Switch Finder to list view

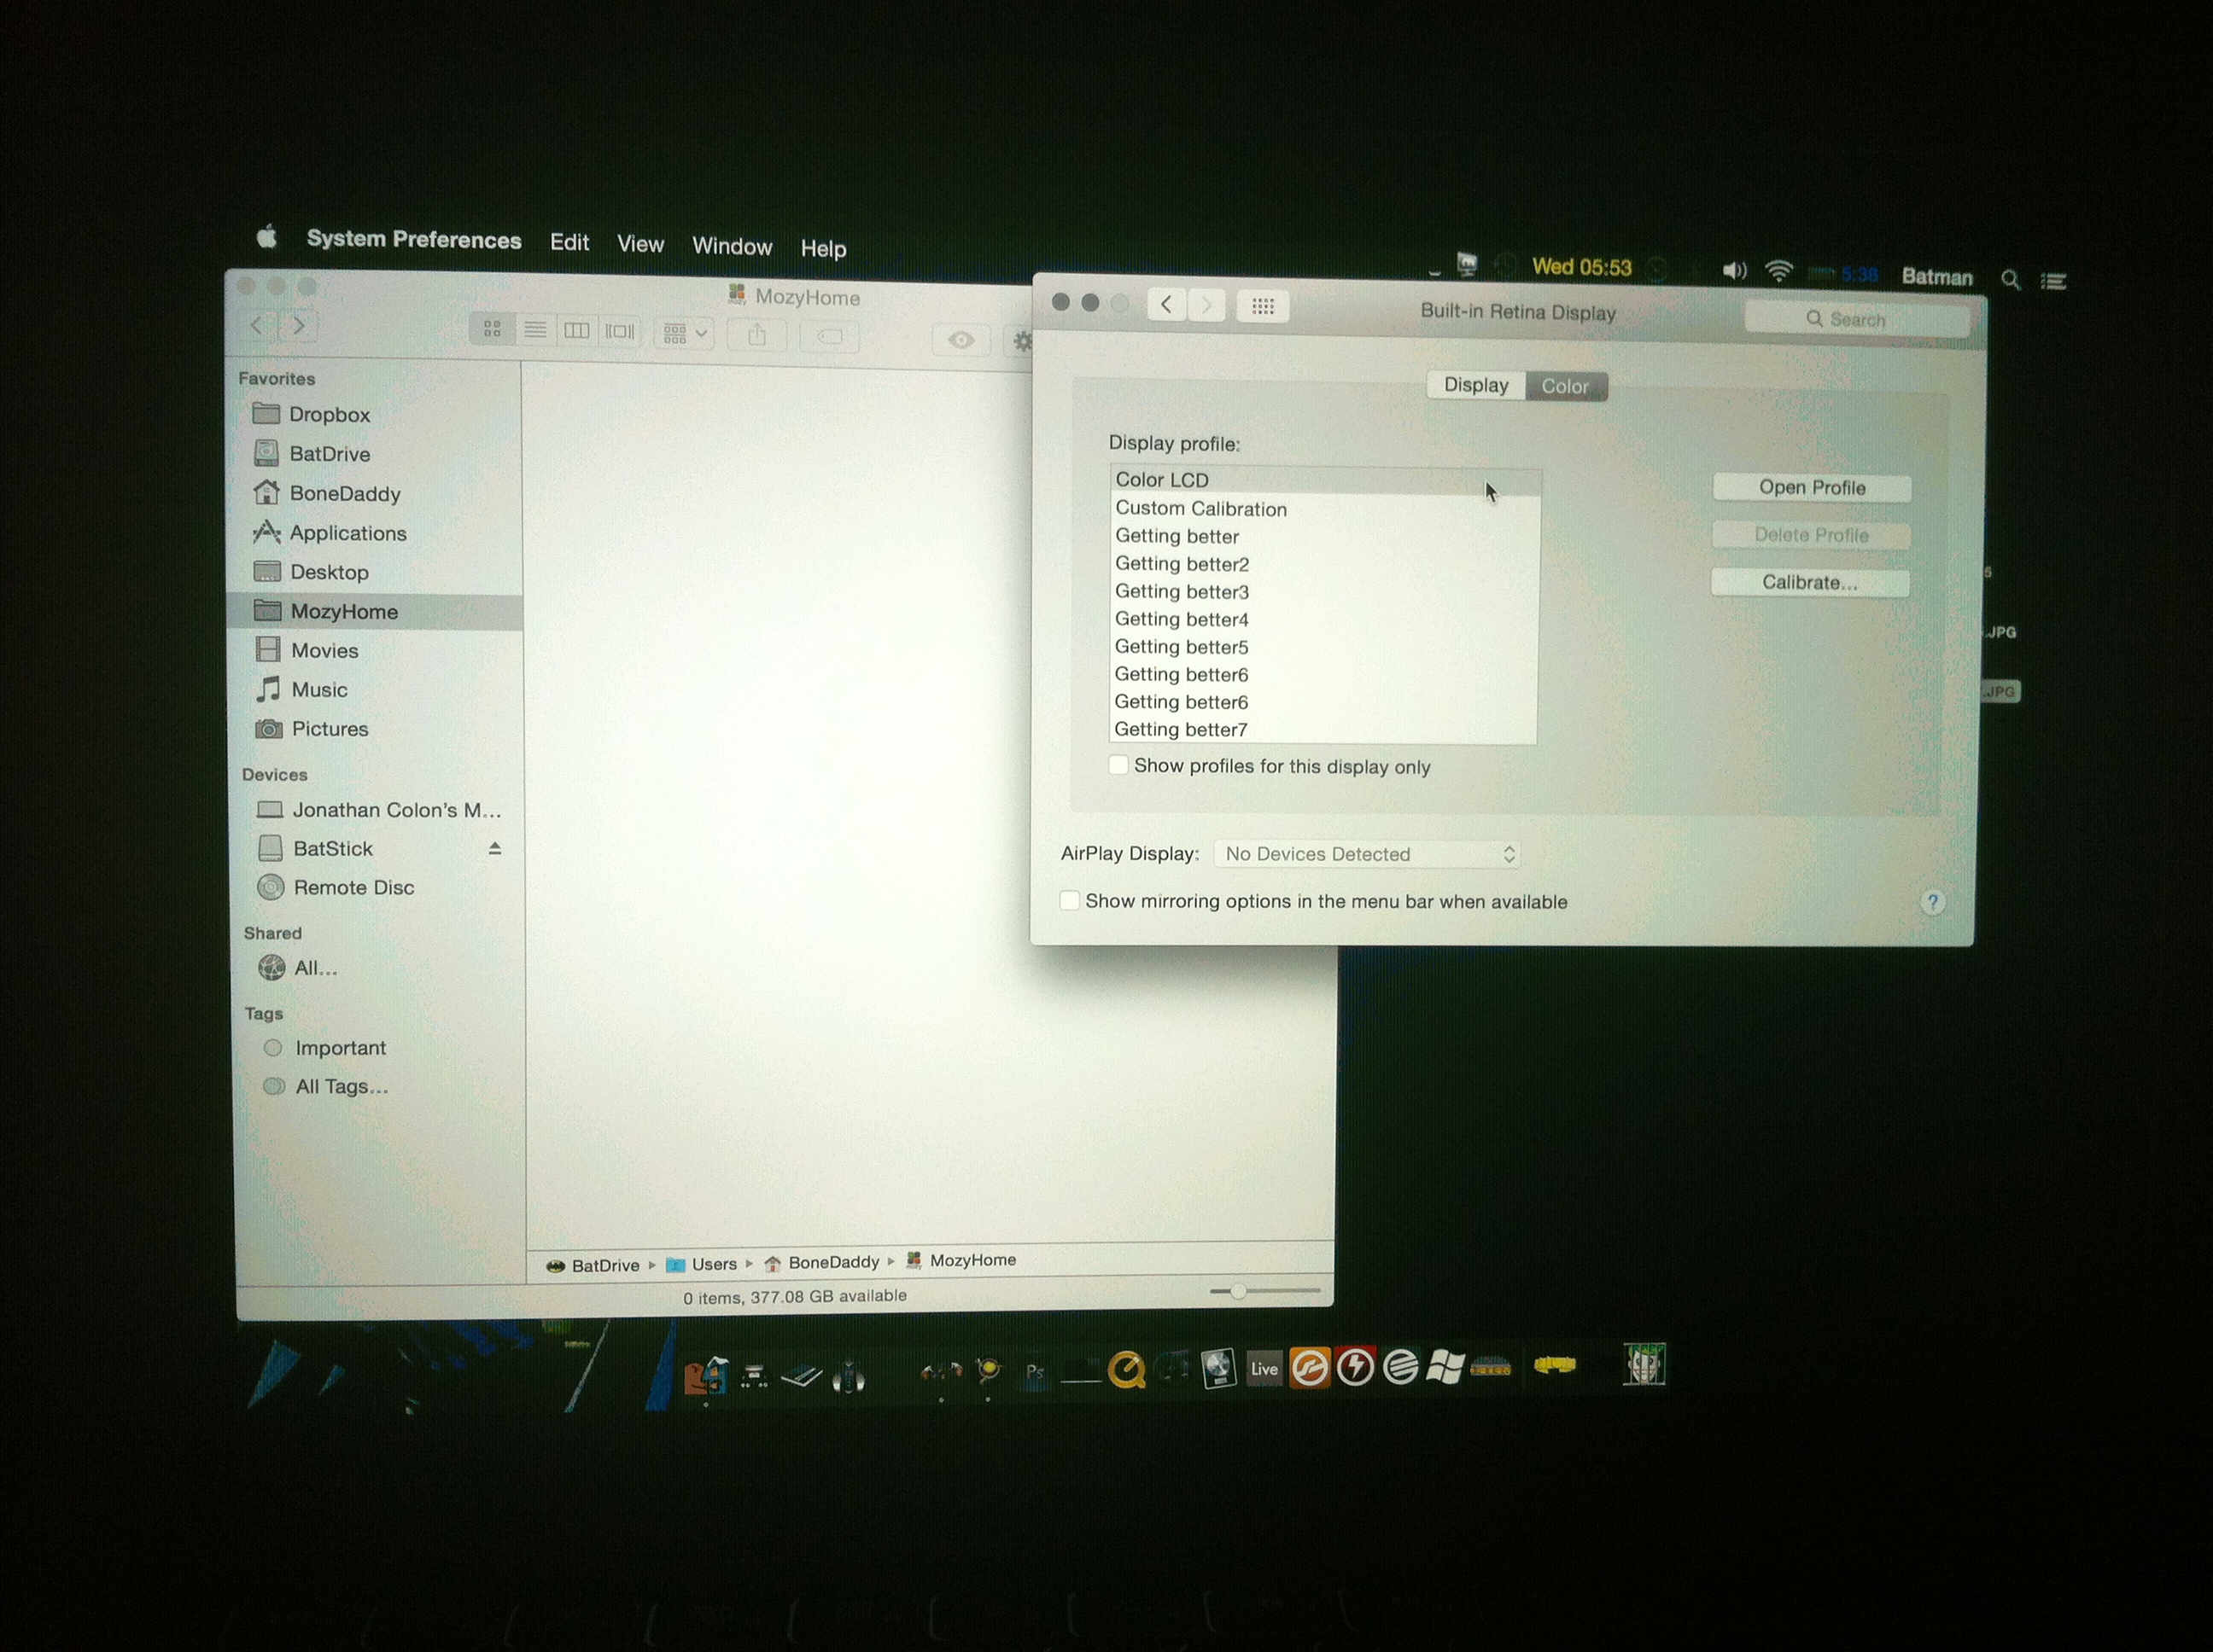click(535, 330)
